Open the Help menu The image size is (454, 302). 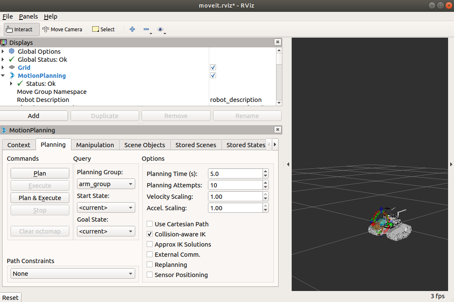(51, 16)
